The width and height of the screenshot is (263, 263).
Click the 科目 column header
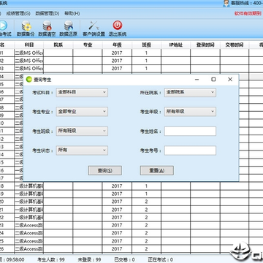click(x=29, y=45)
